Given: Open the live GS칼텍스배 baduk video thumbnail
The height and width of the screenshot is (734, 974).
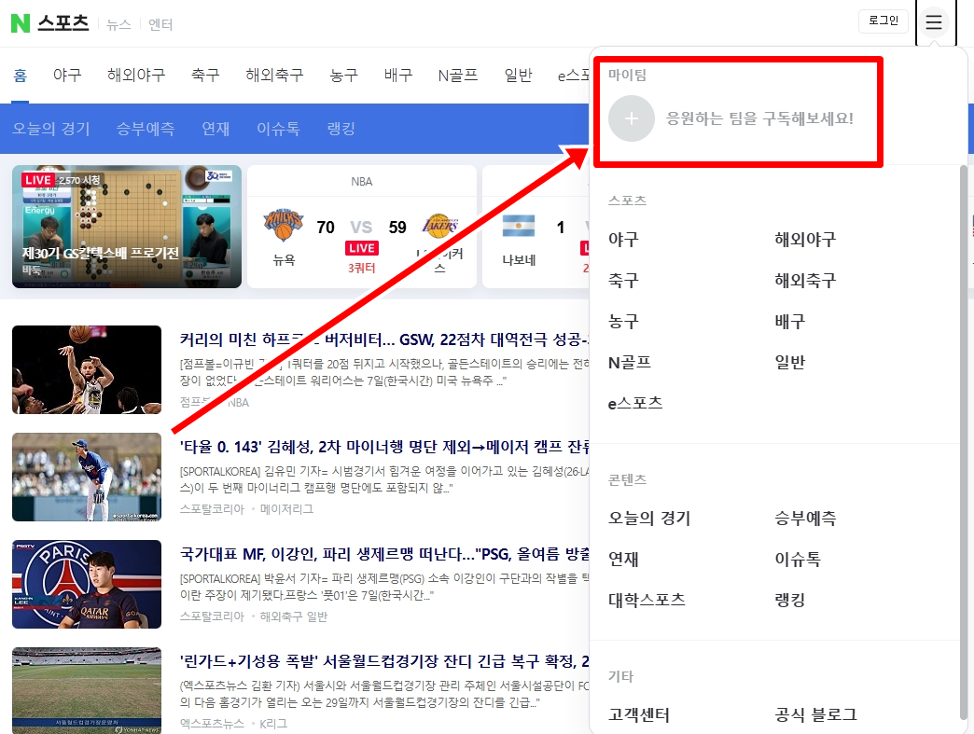Looking at the screenshot, I should pos(127,227).
